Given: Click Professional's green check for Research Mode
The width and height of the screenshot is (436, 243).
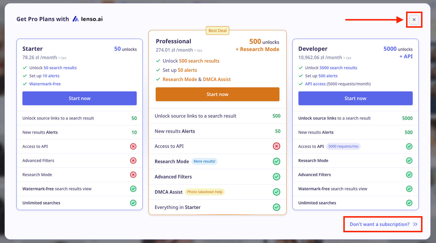Looking at the screenshot, I should [x=276, y=162].
